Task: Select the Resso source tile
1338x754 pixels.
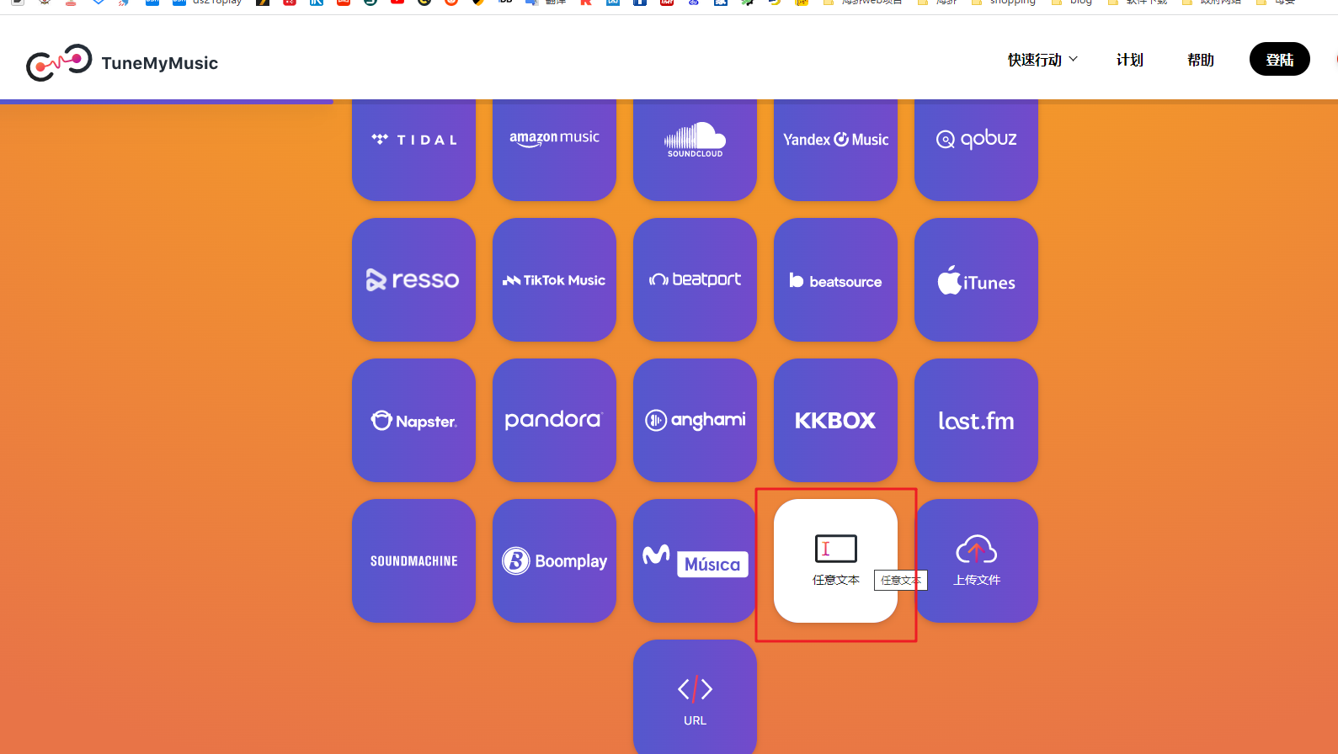Action: point(413,279)
